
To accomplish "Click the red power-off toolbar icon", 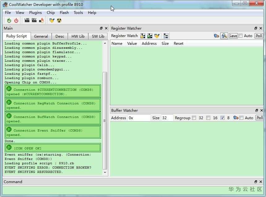I will point(16,20).
